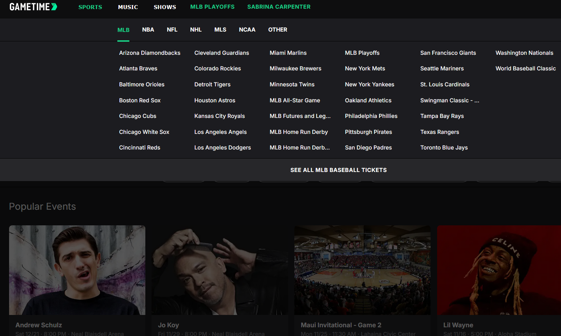Open the Shows menu
This screenshot has width=561, height=336.
pos(165,7)
